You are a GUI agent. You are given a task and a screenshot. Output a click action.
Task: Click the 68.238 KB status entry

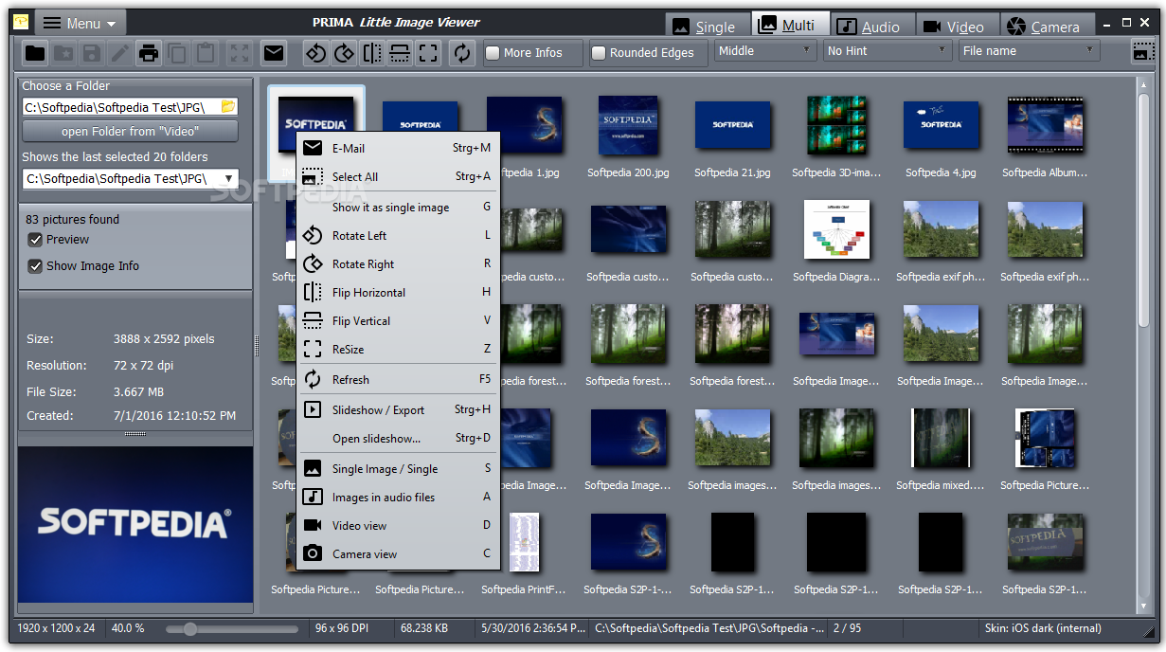pyautogui.click(x=424, y=628)
